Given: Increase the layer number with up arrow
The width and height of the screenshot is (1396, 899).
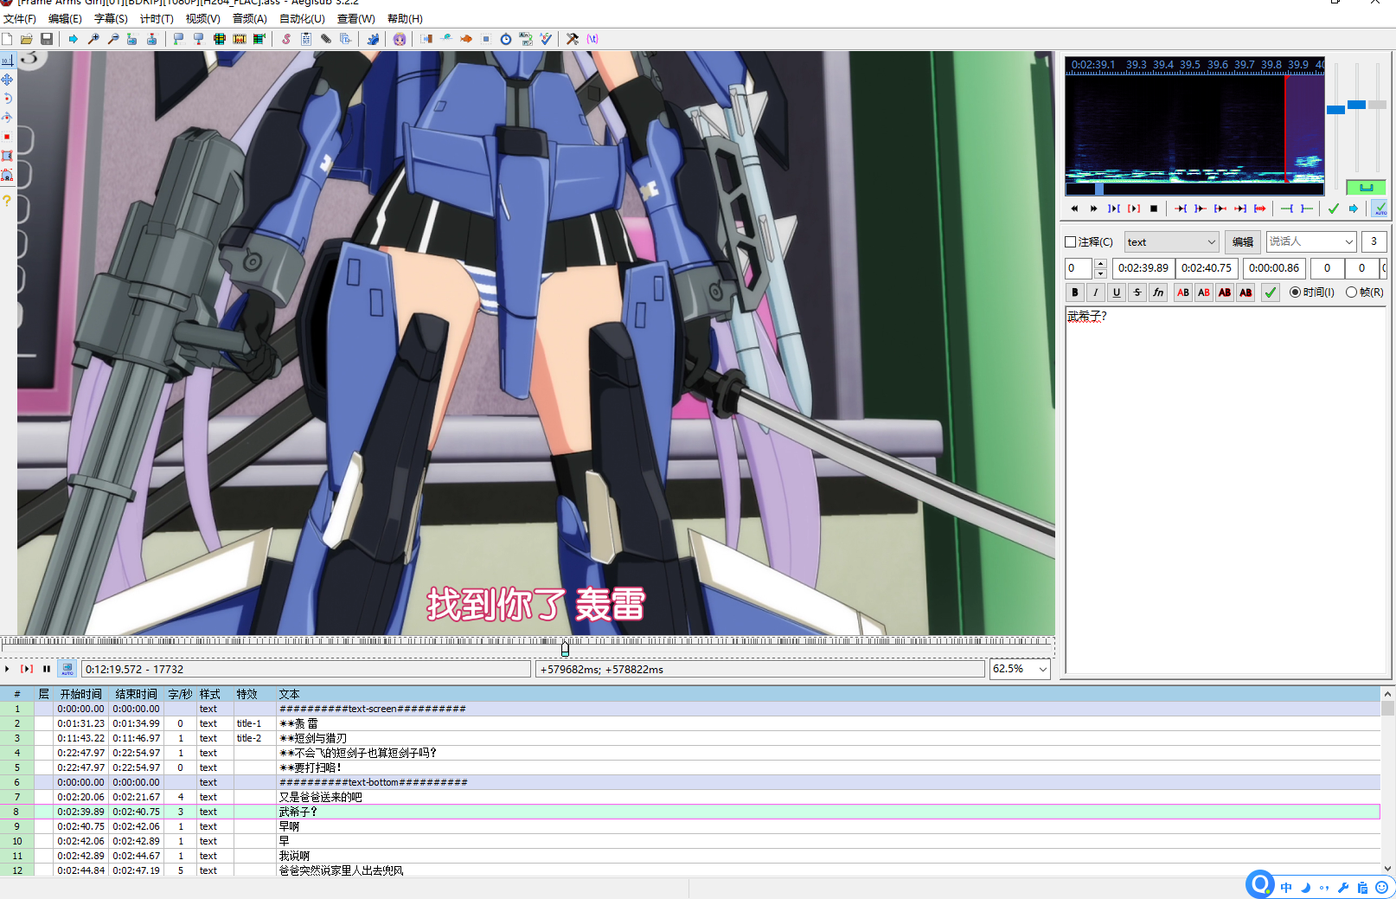Looking at the screenshot, I should click(x=1100, y=263).
